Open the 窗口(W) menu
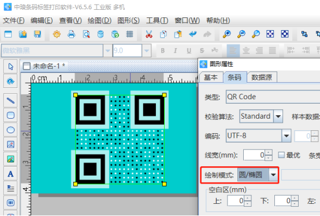The width and height of the screenshot is (320, 216). [187, 21]
